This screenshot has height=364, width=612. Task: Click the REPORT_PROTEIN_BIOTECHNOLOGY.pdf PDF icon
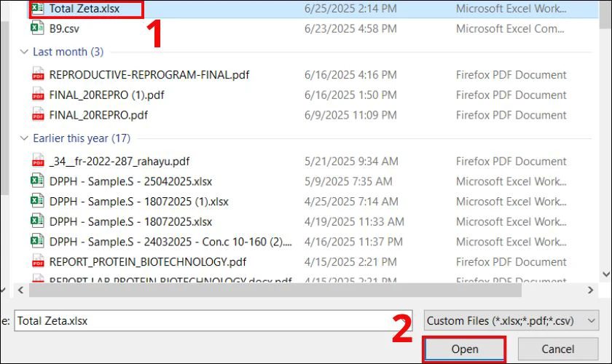coord(38,261)
